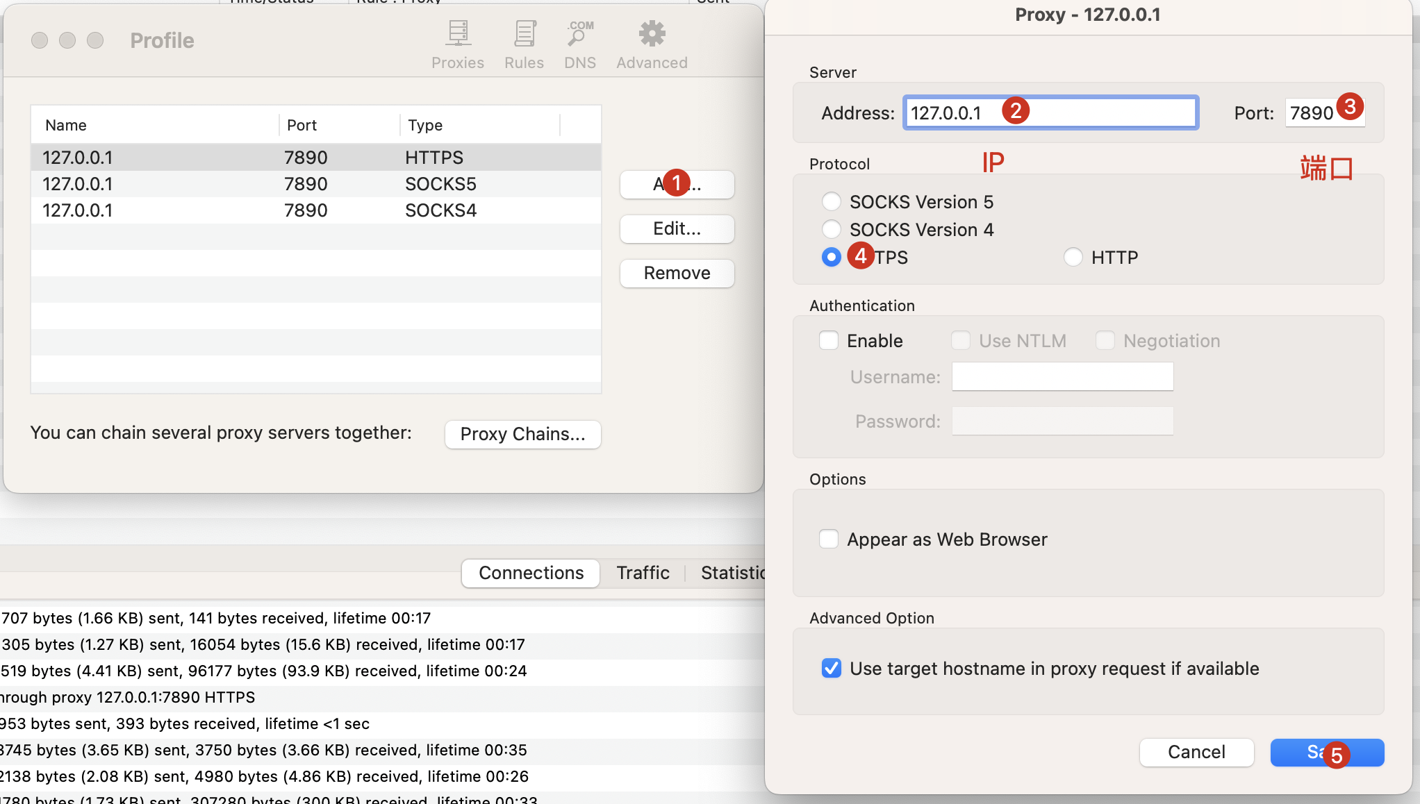Uncheck Use target hostname in proxy request

pos(832,669)
